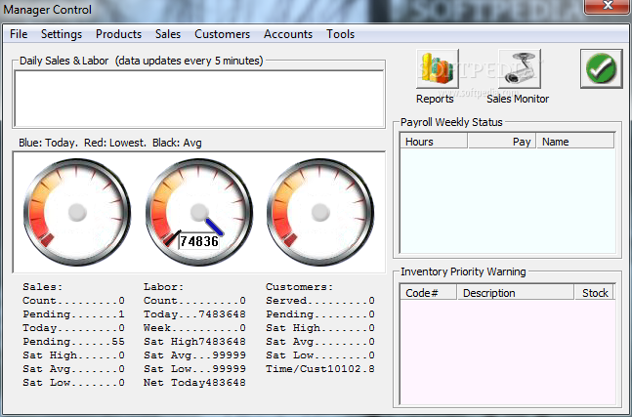Screen dimensions: 632x417
Task: Click the Customers 'Sat Low........0' line
Action: tap(320, 355)
